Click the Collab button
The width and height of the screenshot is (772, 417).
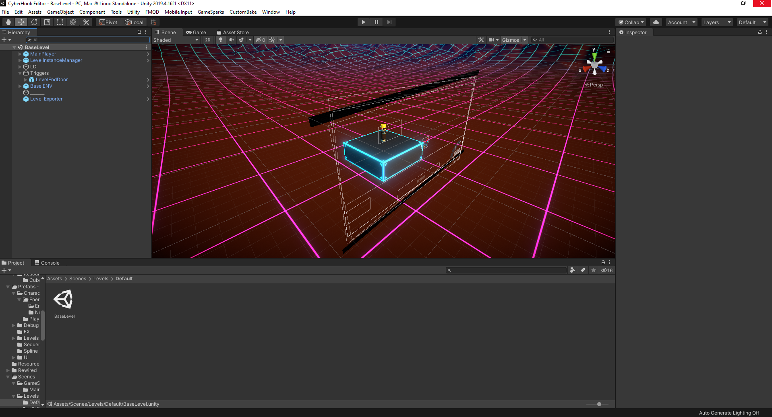click(631, 22)
